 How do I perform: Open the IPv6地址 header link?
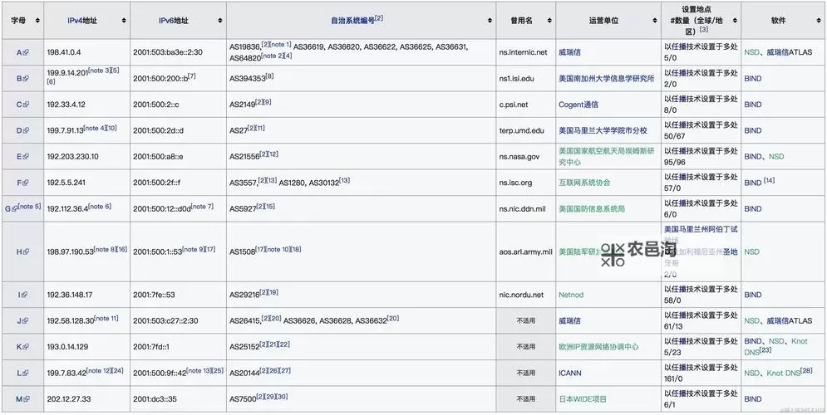pyautogui.click(x=174, y=21)
